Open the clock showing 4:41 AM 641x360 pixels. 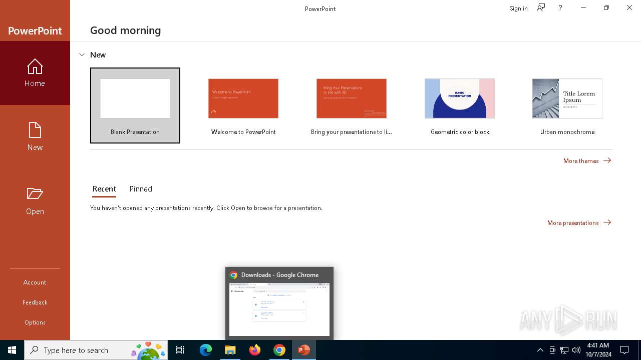coord(597,350)
